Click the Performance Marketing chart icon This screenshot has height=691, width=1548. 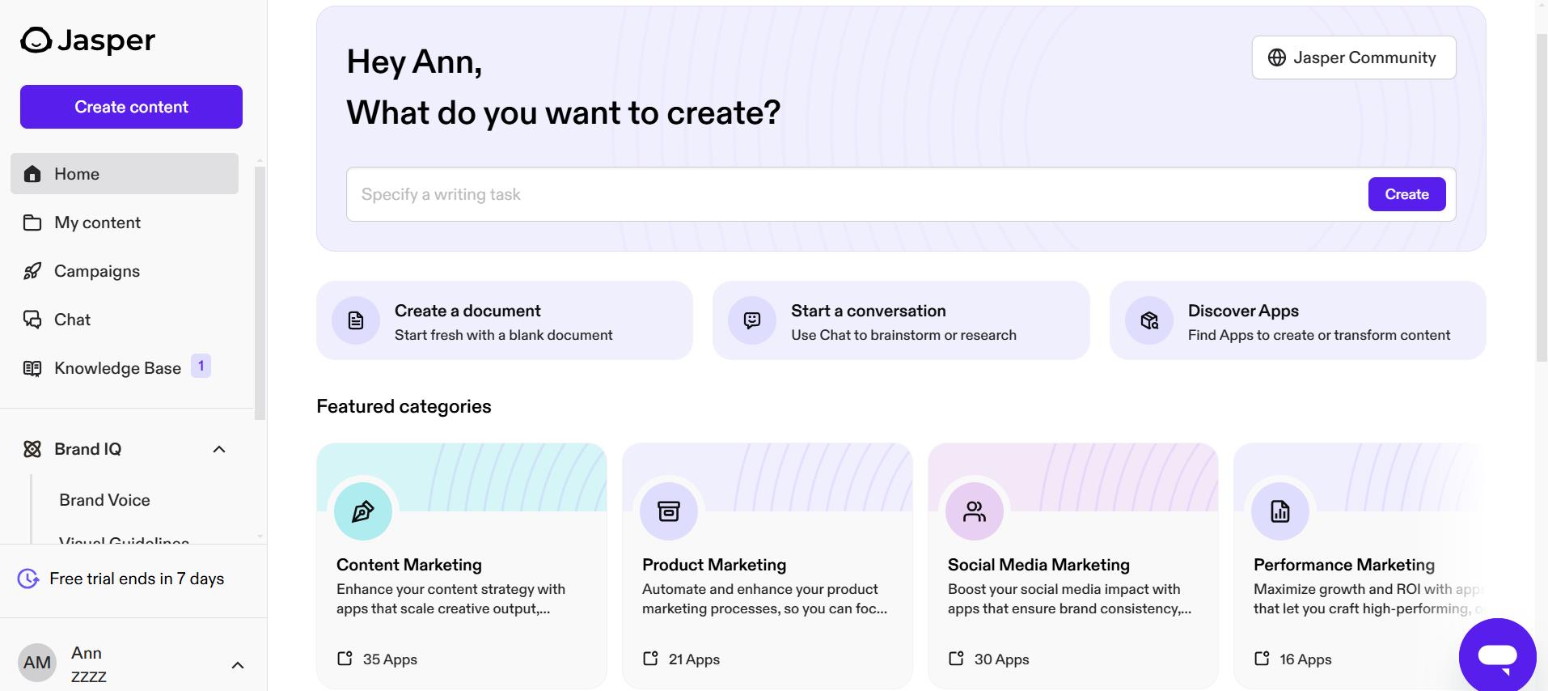point(1280,511)
